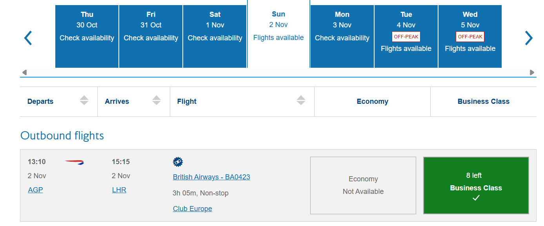Click the left chevron to see earlier dates
Image resolution: width=544 pixels, height=226 pixels.
[x=28, y=38]
